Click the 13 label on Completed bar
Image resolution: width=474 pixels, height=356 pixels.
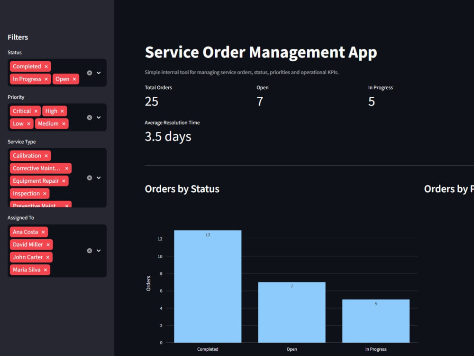click(208, 235)
